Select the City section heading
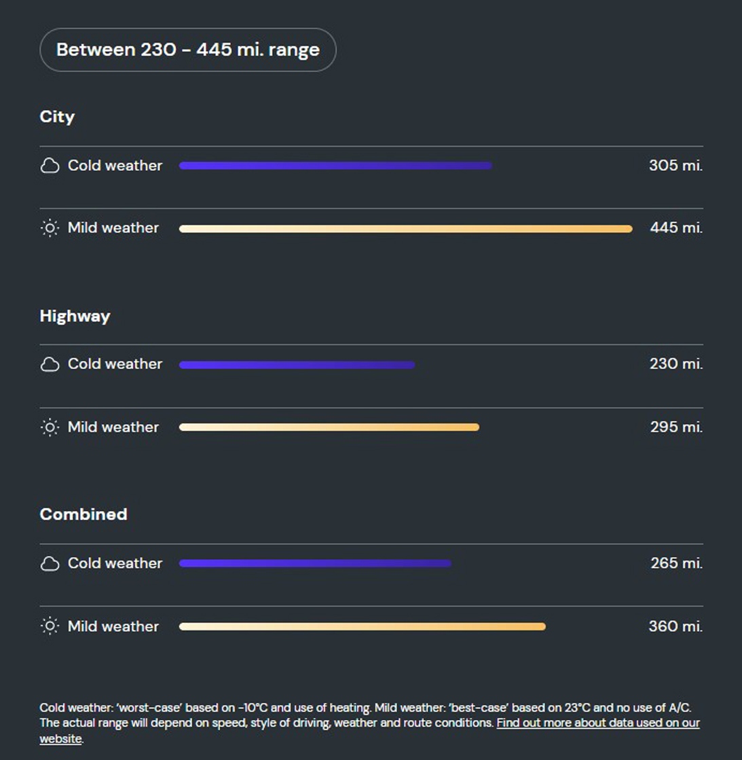The width and height of the screenshot is (742, 760). 57,117
